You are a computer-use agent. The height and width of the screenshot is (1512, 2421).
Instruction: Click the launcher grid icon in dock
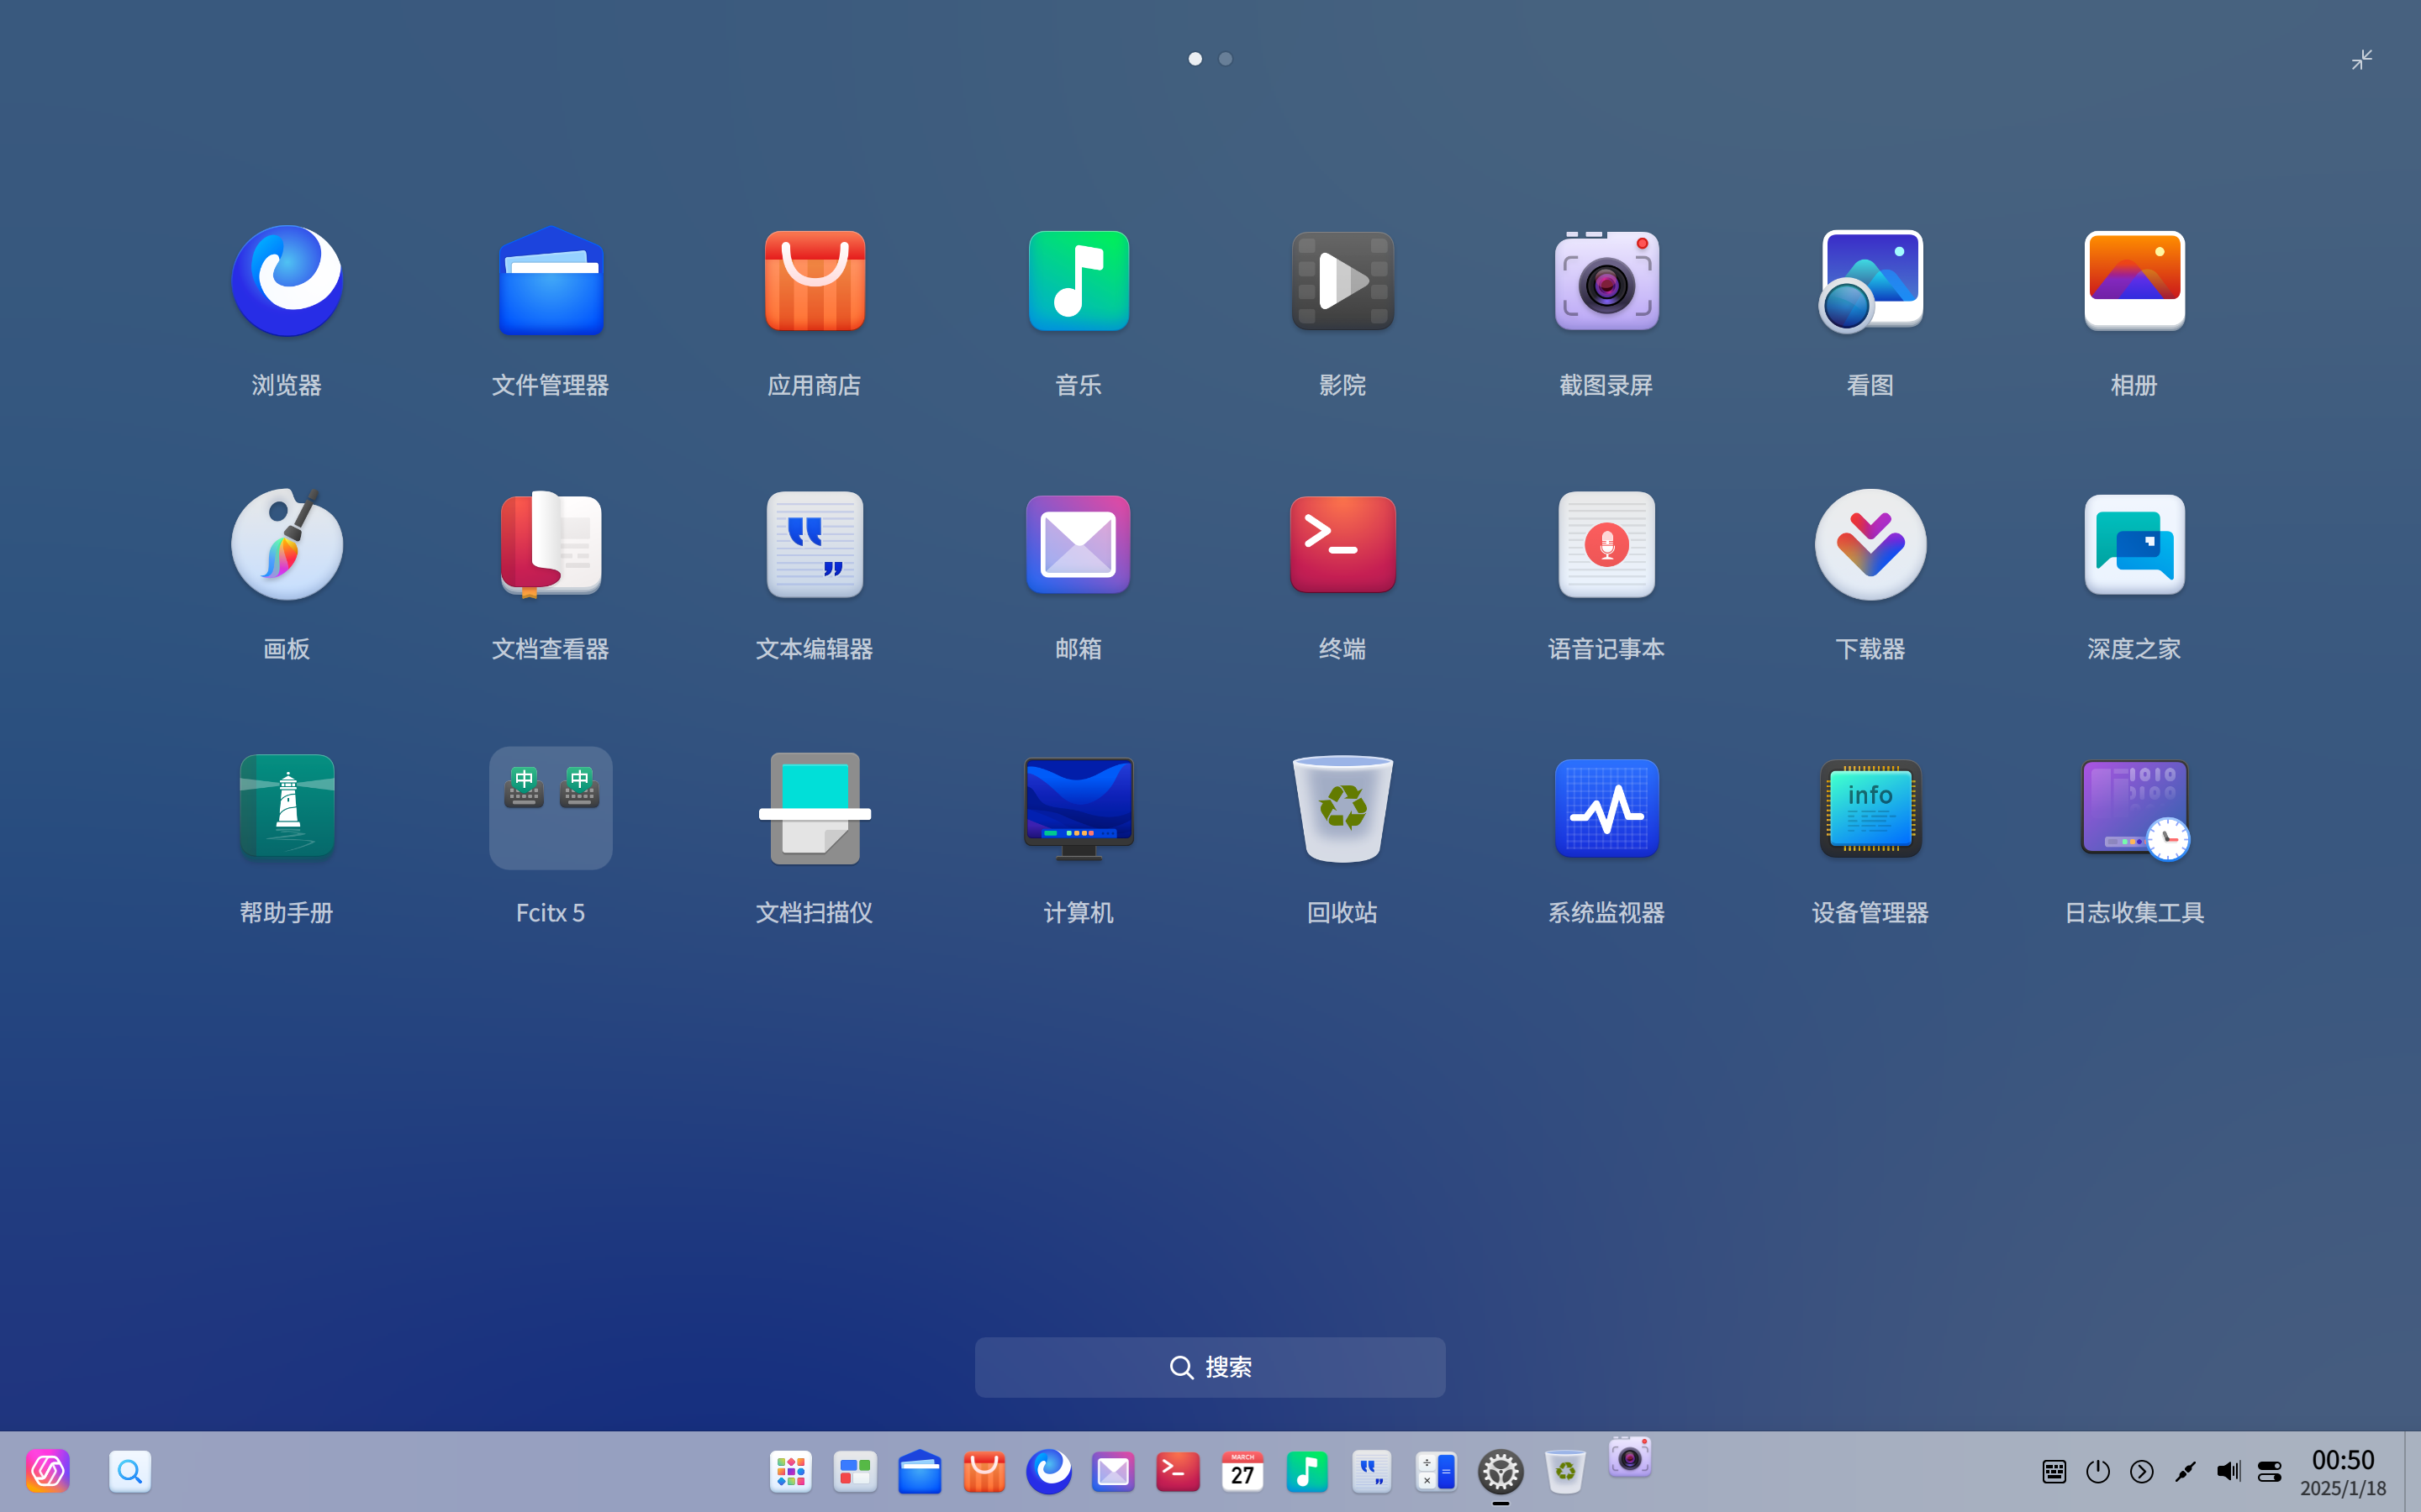click(x=790, y=1472)
